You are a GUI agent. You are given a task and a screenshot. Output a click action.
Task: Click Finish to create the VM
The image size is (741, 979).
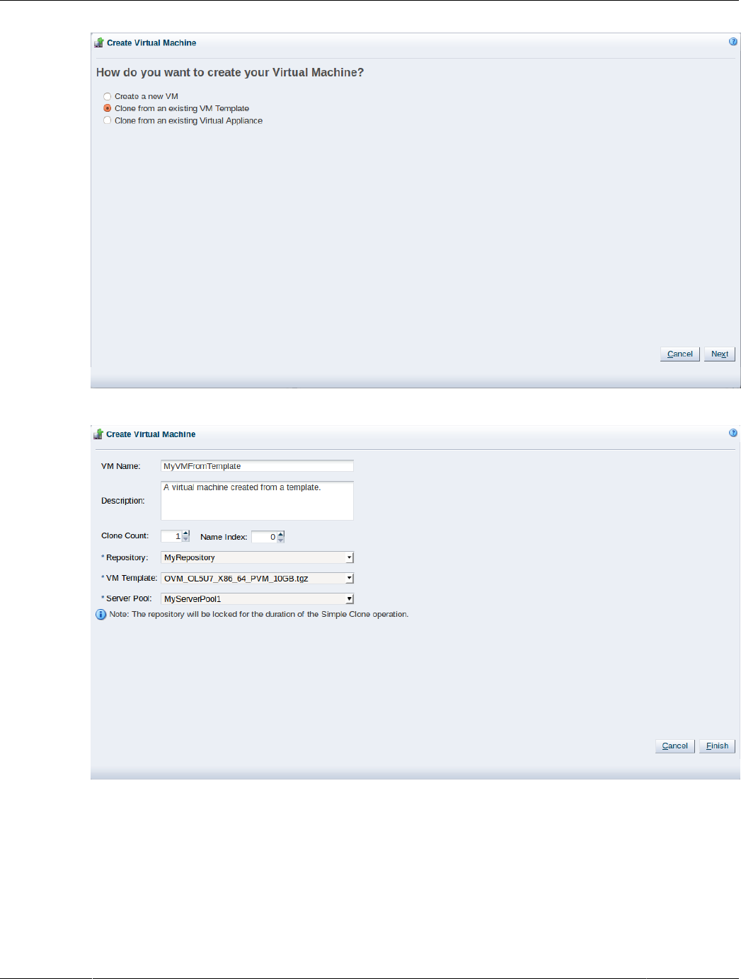(717, 746)
